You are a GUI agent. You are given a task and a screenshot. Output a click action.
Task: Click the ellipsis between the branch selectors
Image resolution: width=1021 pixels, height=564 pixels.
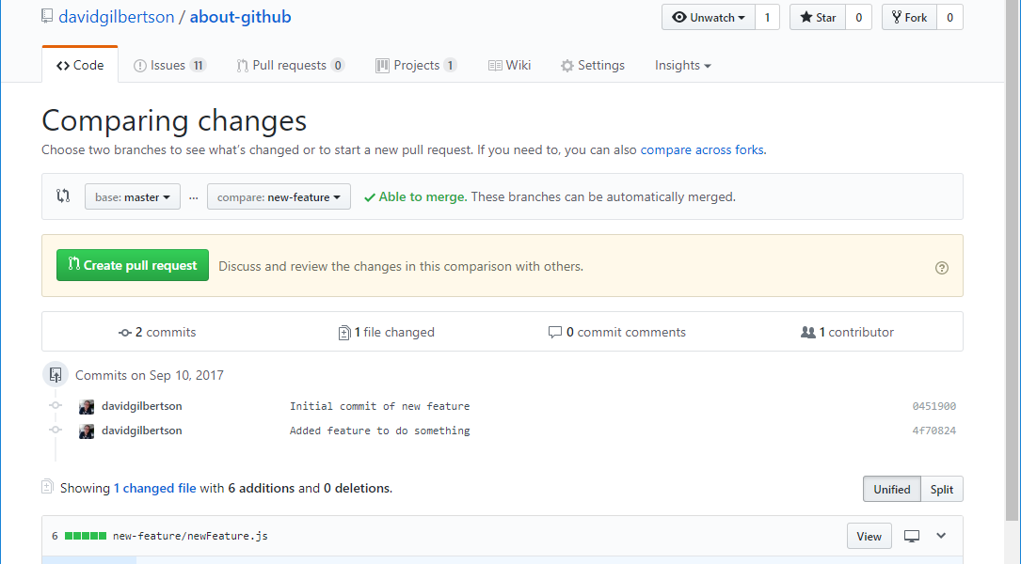pos(194,197)
